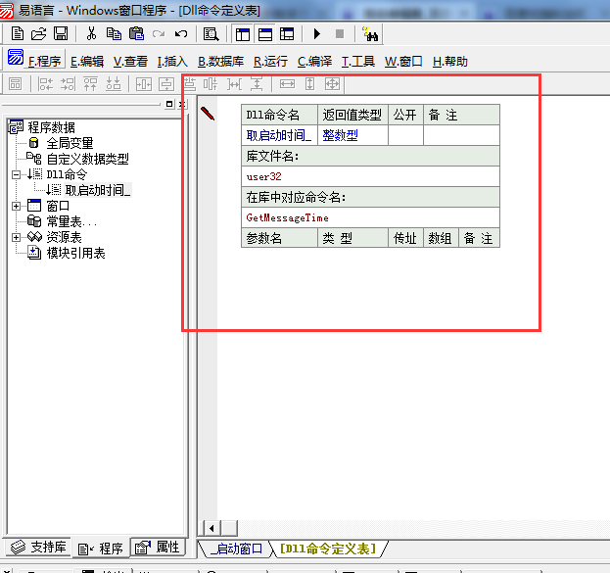Click the user32 library file name field
Image resolution: width=610 pixels, height=573 pixels.
click(264, 177)
